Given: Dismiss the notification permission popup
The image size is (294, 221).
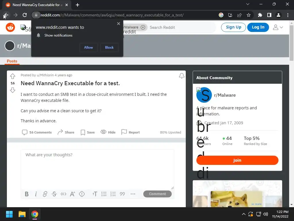Looking at the screenshot, I should (x=119, y=24).
